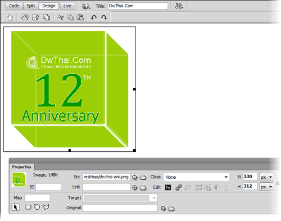Edit the H height field showing 312
Viewport: 281px width, 221px height.
[250, 186]
